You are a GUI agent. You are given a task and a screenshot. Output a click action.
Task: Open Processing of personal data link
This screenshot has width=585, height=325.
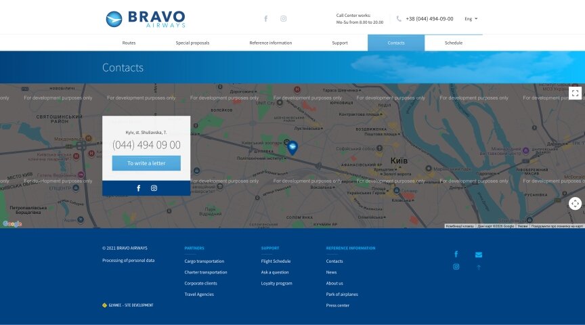coord(129,261)
